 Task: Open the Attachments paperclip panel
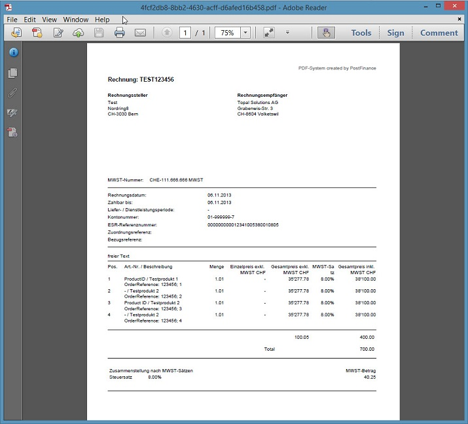coord(12,93)
